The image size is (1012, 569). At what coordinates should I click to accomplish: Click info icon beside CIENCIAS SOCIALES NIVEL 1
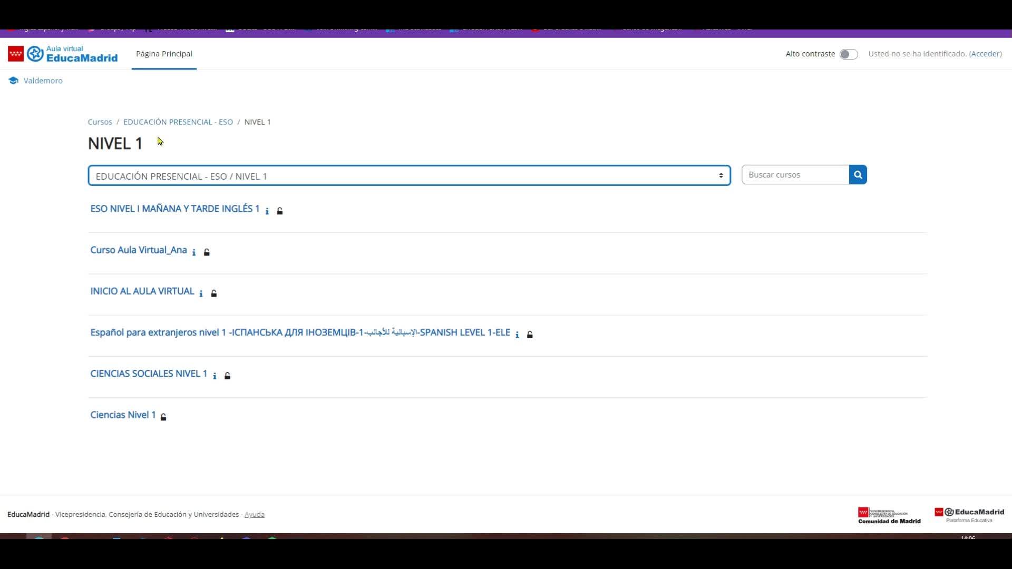point(215,376)
